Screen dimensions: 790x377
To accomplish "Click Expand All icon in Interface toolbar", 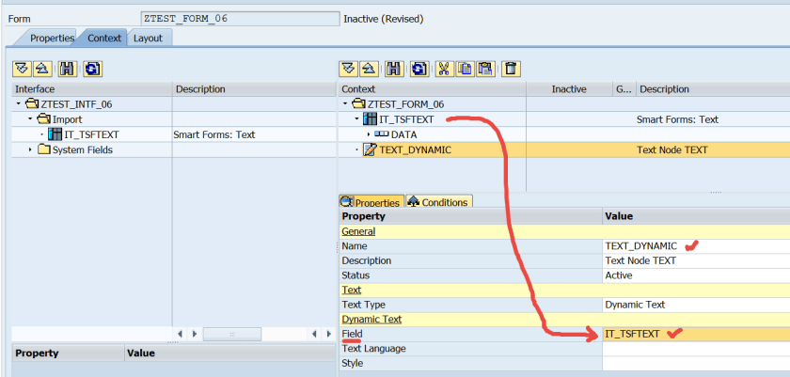I will 22,68.
